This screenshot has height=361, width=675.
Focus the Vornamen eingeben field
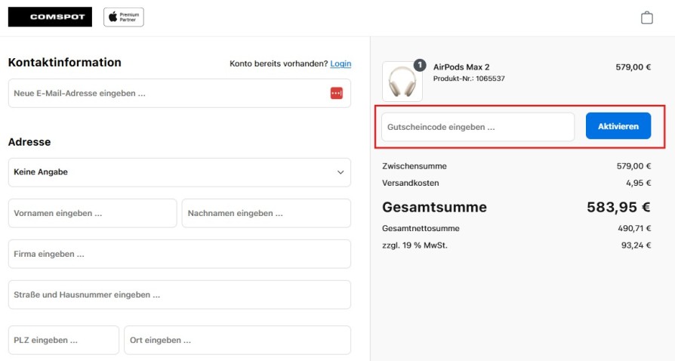coord(93,213)
